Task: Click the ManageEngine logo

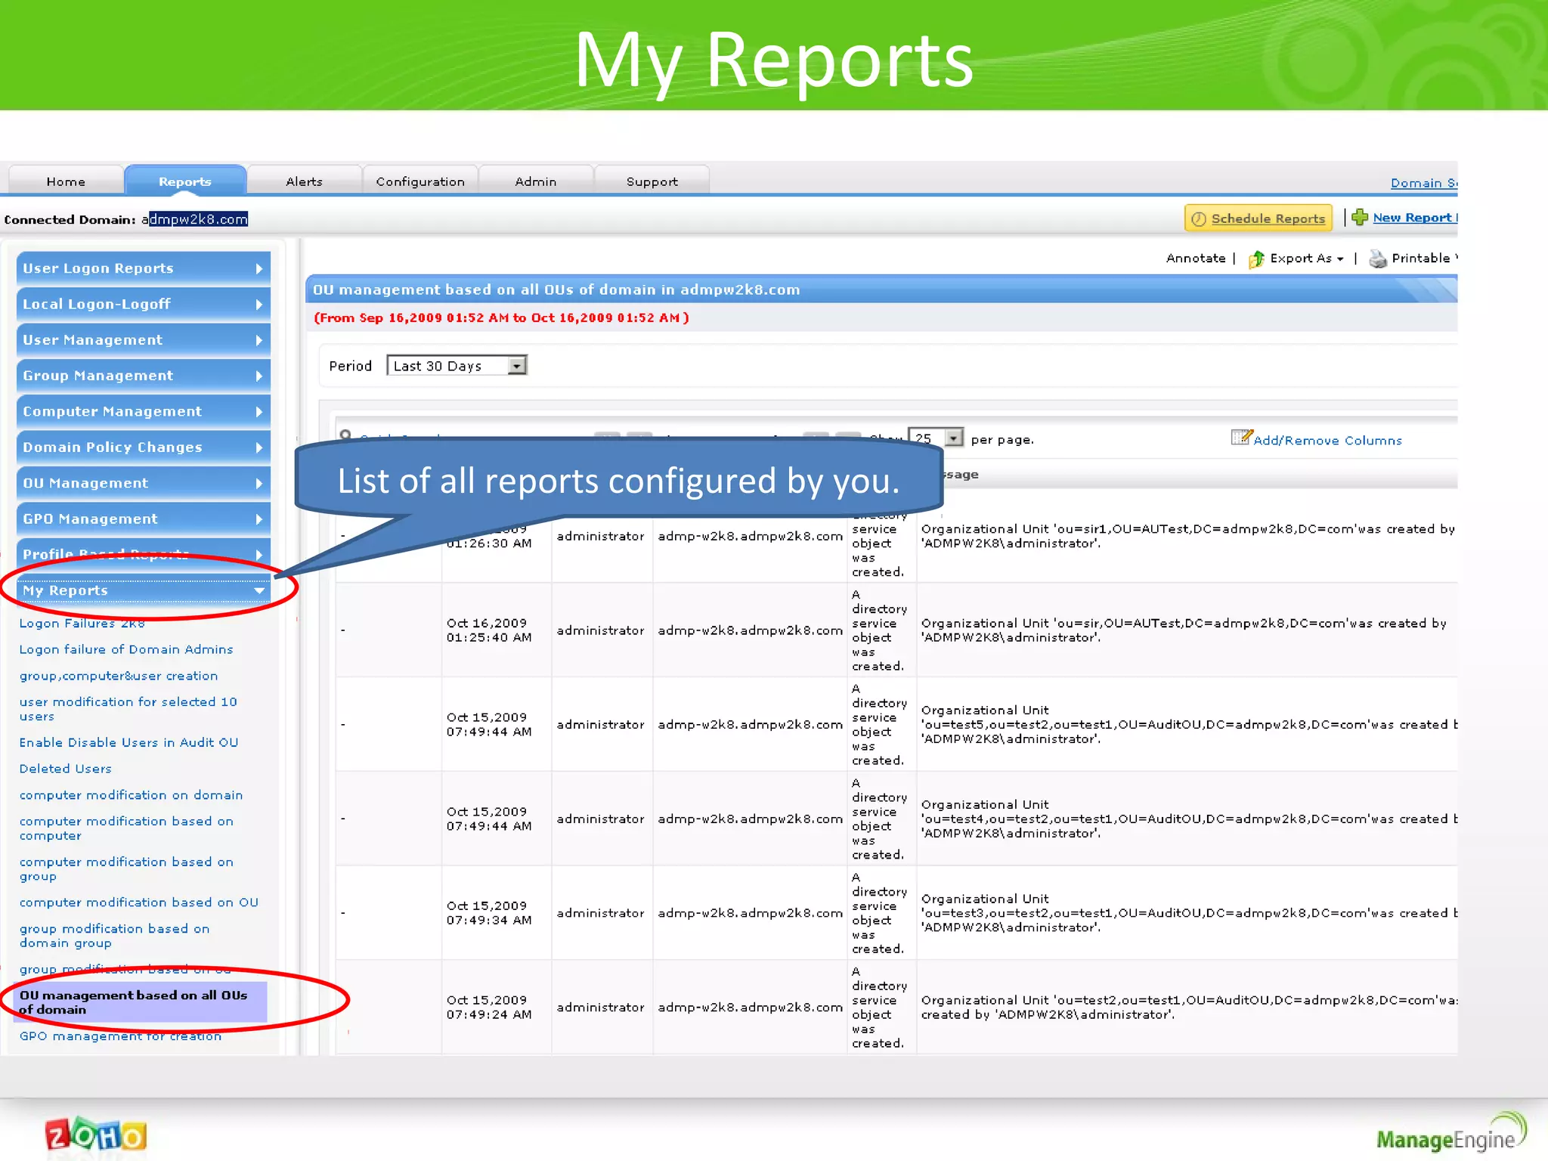Action: click(x=1451, y=1132)
